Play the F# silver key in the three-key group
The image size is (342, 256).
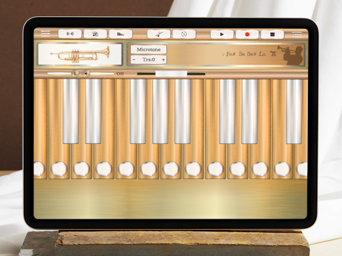tap(138, 111)
